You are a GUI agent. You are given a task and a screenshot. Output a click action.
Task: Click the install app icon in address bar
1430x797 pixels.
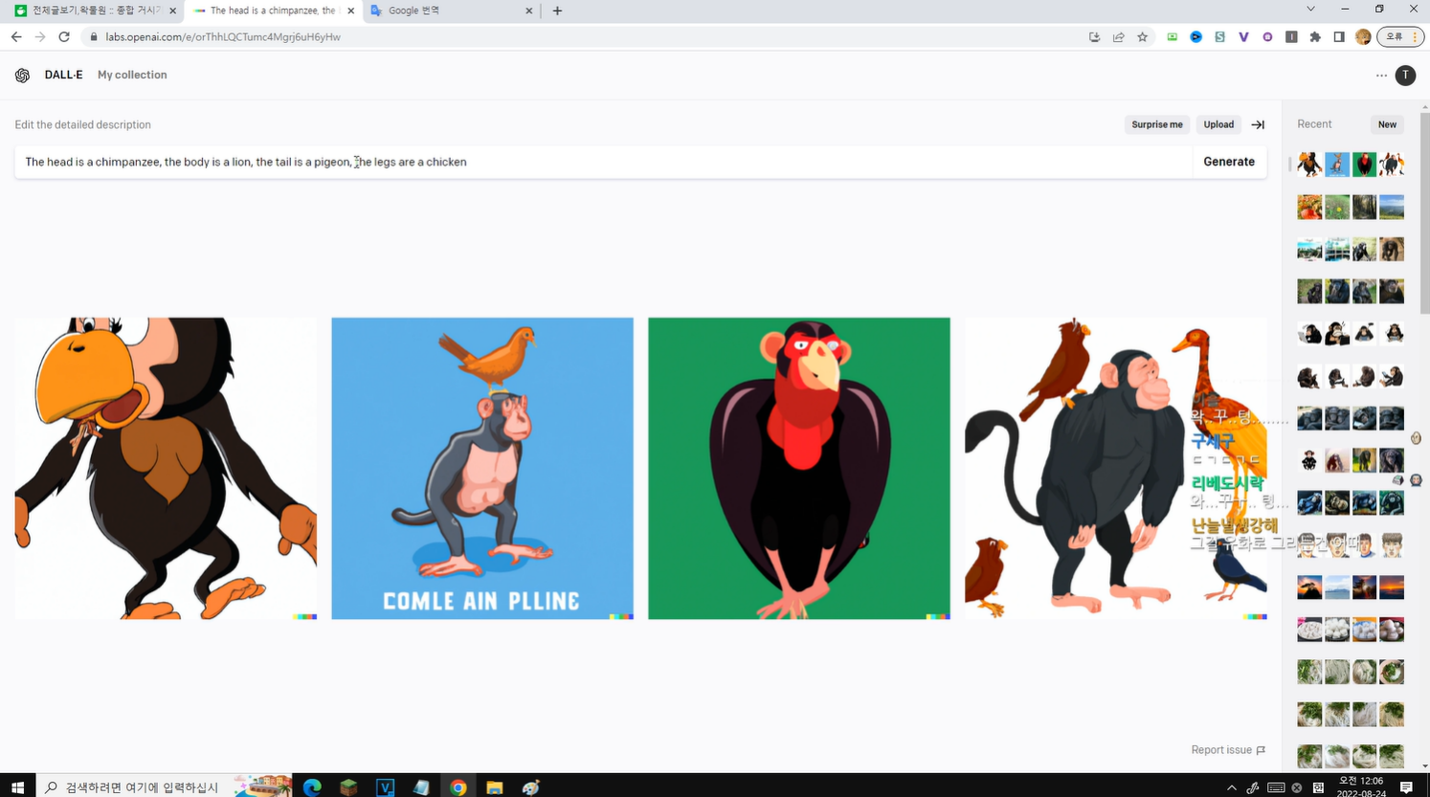coord(1094,36)
